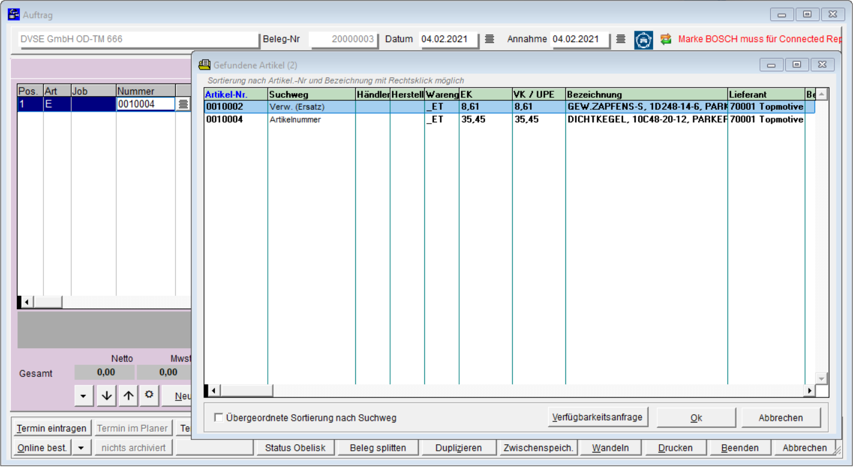
Task: Click Beleg splitten button
Action: coord(378,448)
